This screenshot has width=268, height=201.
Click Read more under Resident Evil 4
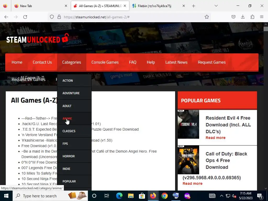click(216, 138)
